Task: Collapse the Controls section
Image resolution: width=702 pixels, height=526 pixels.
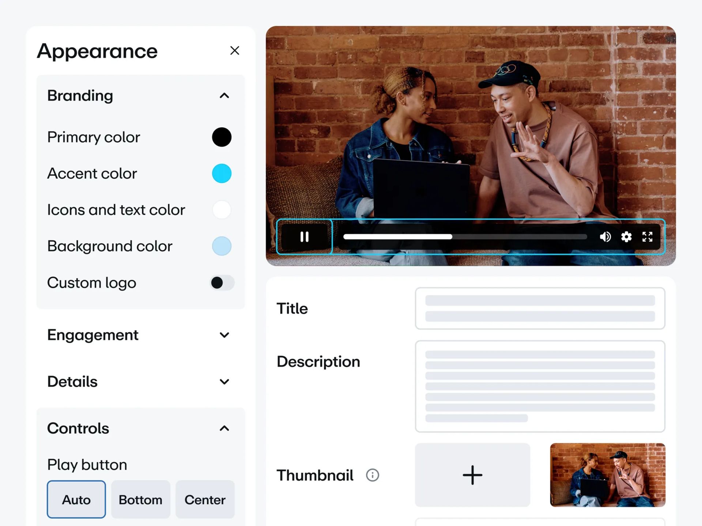Action: click(x=224, y=428)
